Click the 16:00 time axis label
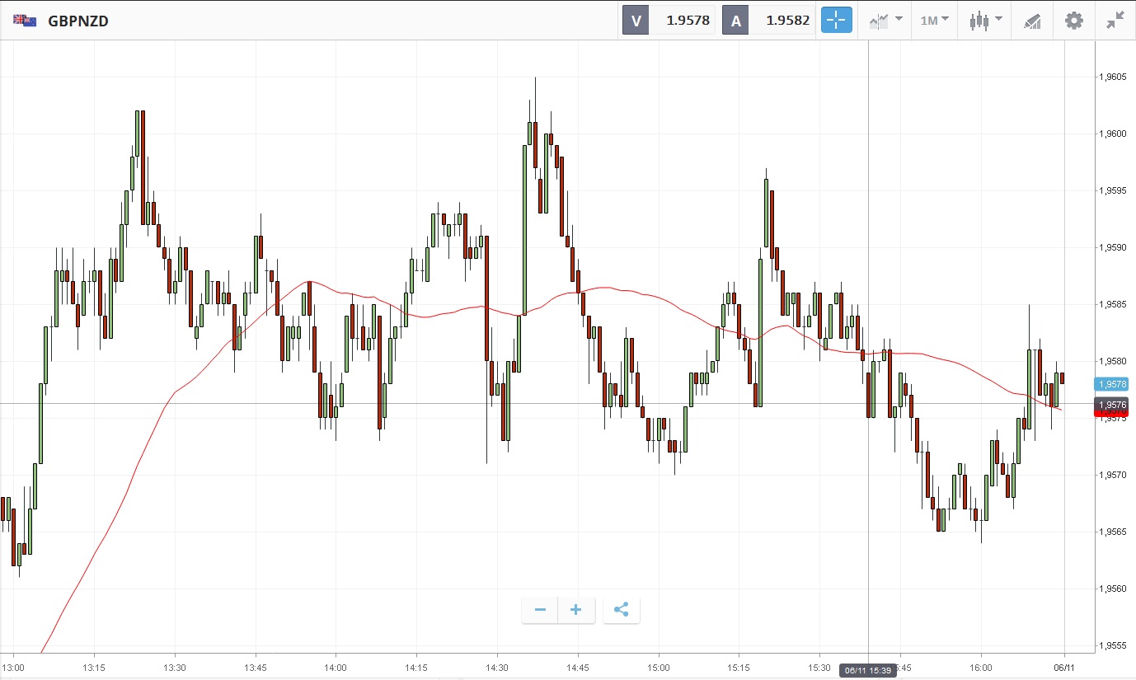Viewport: 1136px width, 680px height. click(981, 667)
